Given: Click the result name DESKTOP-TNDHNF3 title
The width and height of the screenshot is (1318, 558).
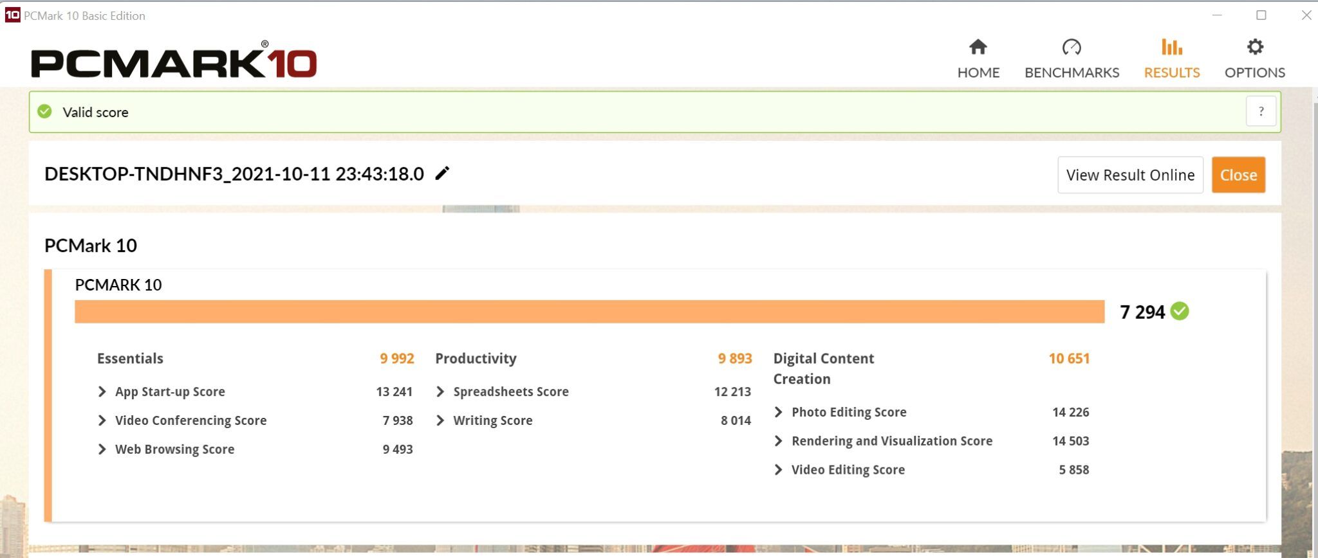Looking at the screenshot, I should (x=234, y=174).
